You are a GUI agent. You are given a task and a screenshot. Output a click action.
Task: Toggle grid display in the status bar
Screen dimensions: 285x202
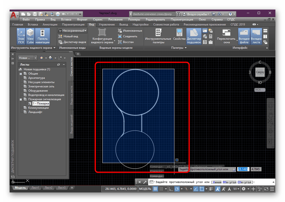(x=155, y=189)
